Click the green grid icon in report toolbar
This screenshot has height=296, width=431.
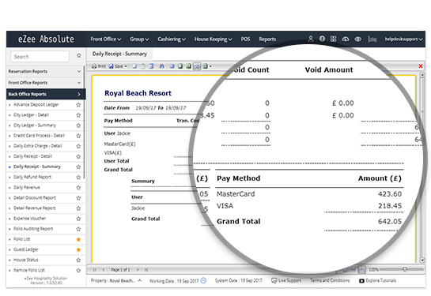click(x=205, y=66)
